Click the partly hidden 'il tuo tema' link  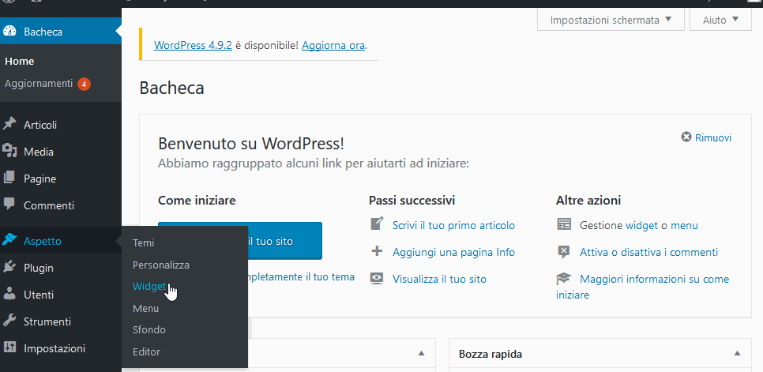[301, 276]
